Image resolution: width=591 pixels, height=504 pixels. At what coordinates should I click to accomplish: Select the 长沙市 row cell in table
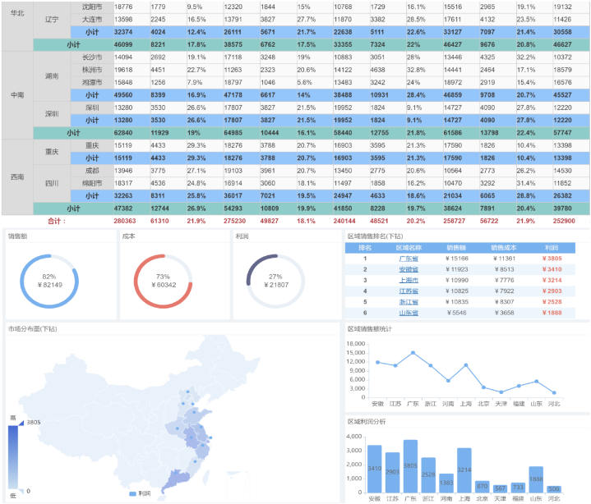[x=91, y=57]
